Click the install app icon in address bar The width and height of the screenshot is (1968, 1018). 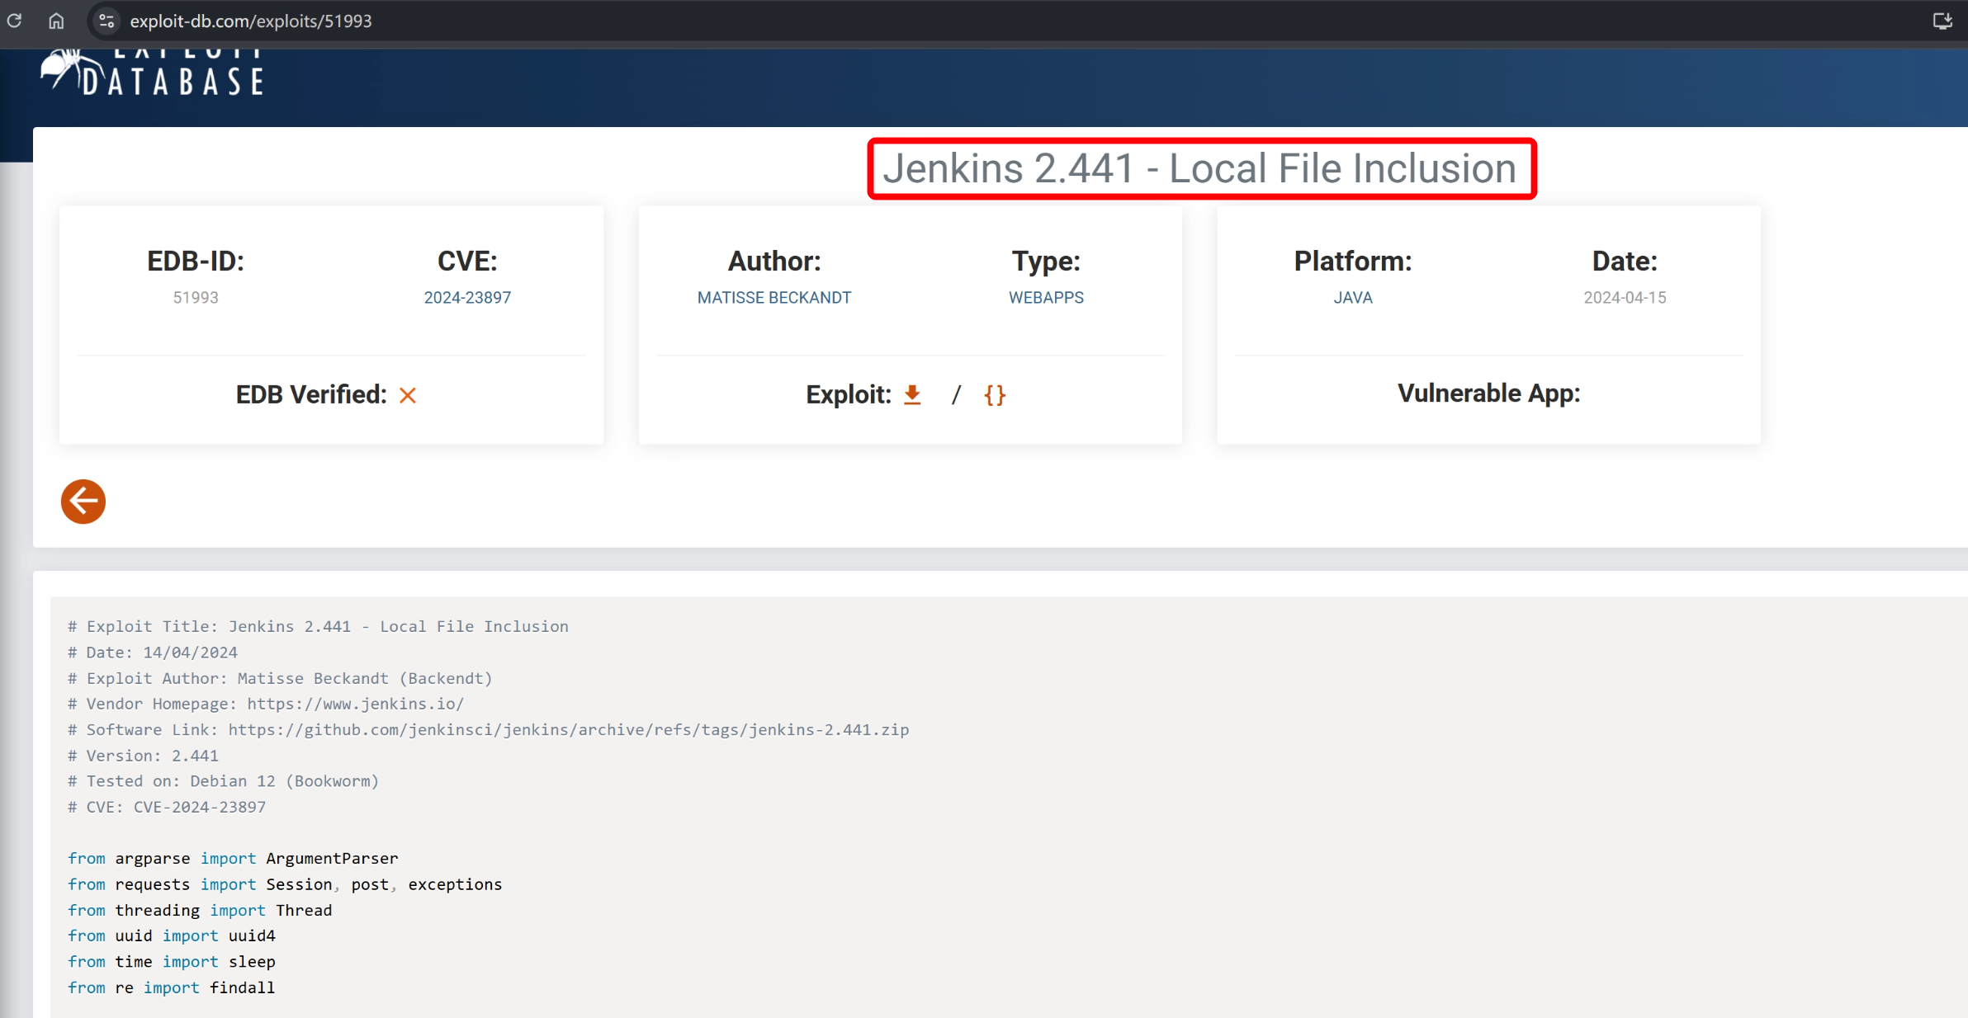pos(1942,21)
